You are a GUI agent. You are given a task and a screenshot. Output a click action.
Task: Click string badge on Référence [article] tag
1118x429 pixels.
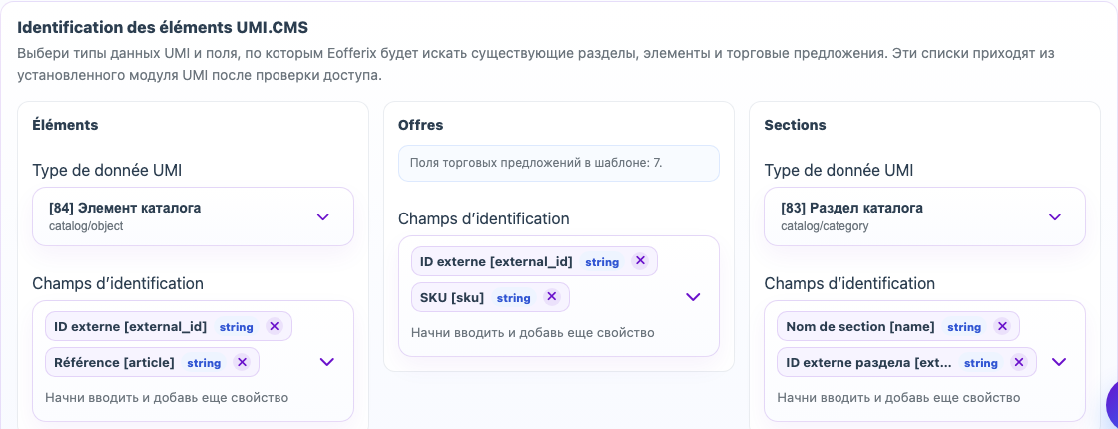coord(204,363)
